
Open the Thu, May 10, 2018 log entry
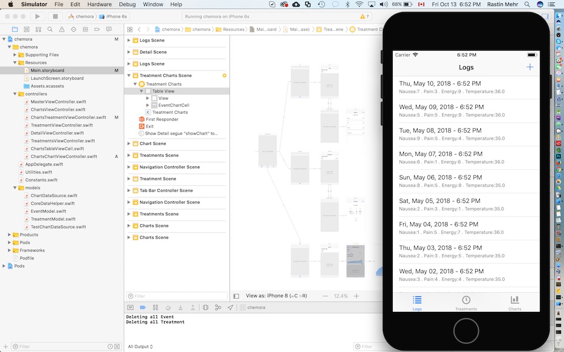click(x=466, y=87)
